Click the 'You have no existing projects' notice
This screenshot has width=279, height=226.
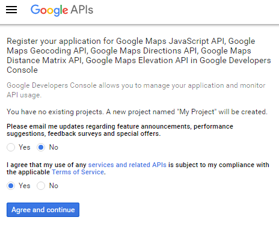click(x=137, y=112)
